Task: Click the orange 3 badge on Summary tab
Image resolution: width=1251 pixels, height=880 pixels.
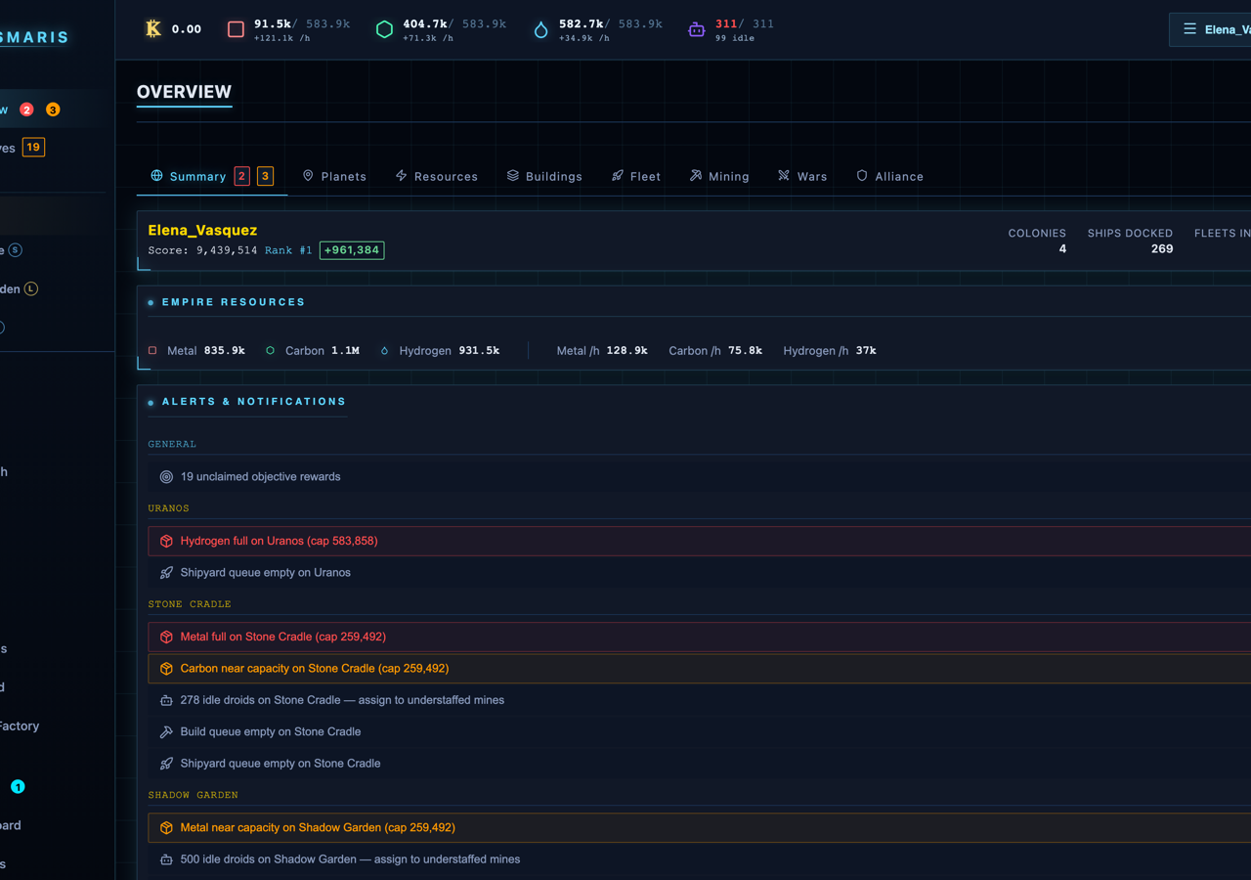Action: [265, 176]
